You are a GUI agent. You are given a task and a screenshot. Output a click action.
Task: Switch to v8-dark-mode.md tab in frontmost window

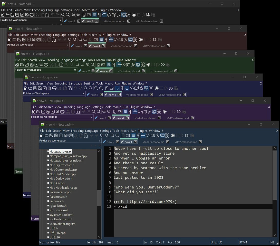[153, 142]
